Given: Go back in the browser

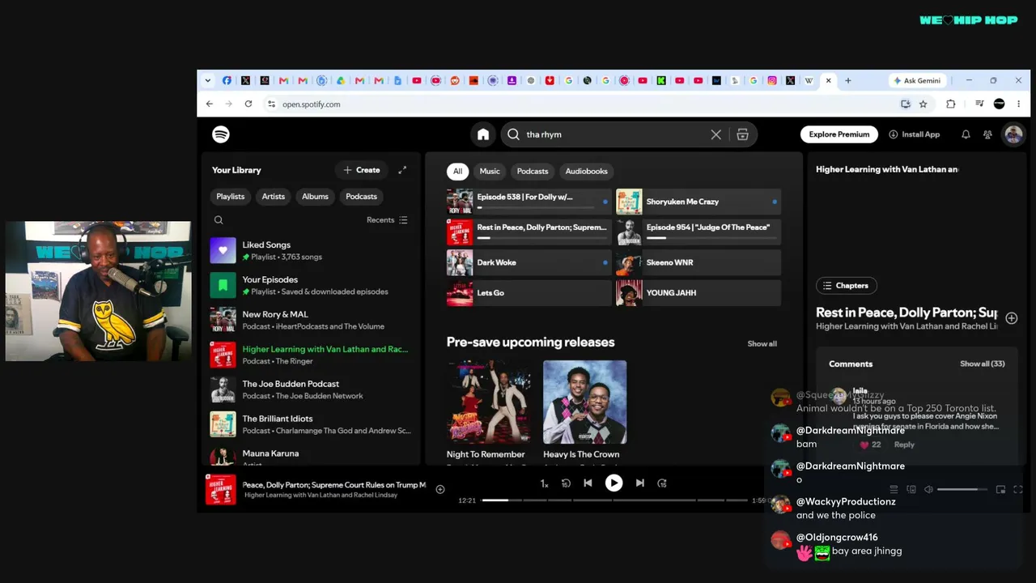Looking at the screenshot, I should [x=209, y=104].
